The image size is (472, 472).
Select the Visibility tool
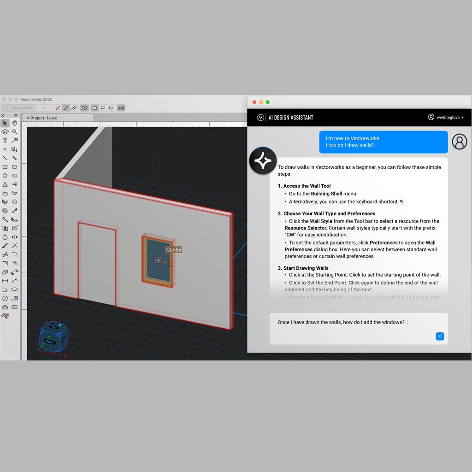pyautogui.click(x=14, y=219)
